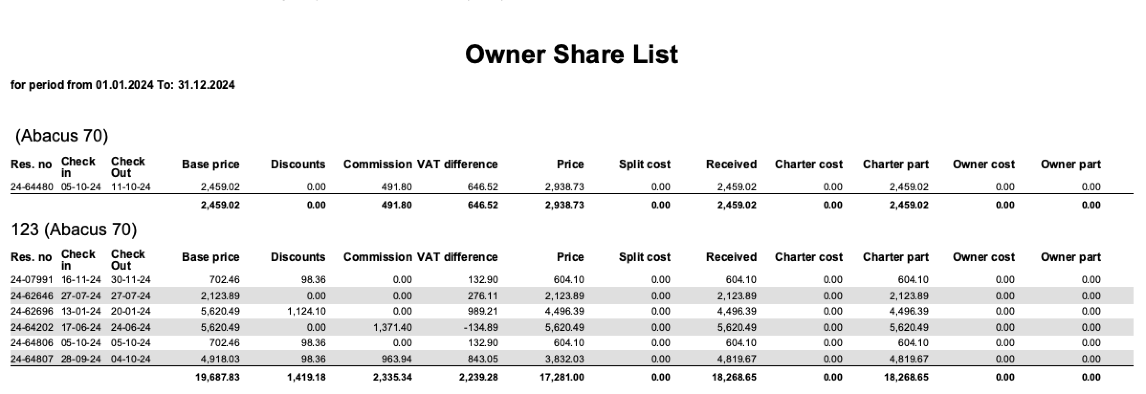Click the 3,832.03 price value
The image size is (1146, 394).
[564, 359]
